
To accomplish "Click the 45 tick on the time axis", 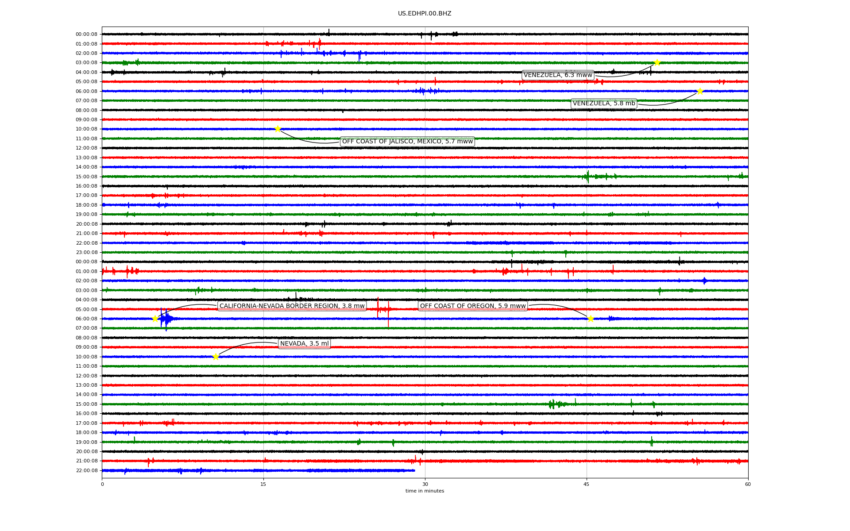I will coord(587,484).
